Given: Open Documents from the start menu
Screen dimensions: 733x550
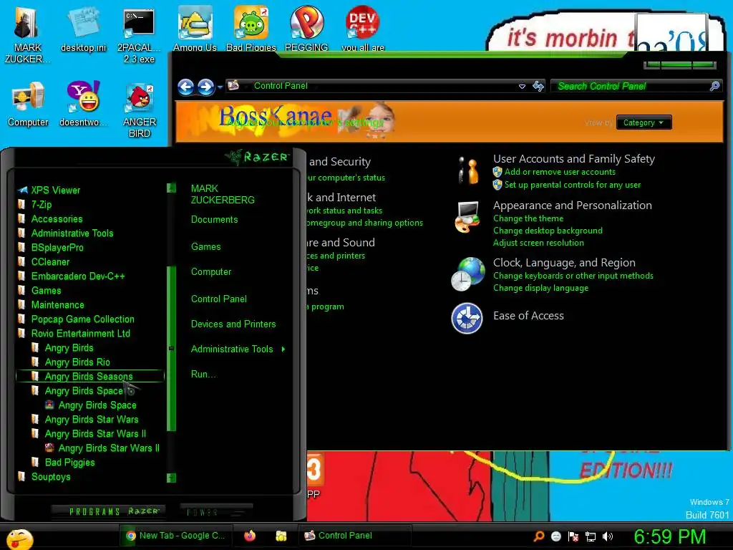Looking at the screenshot, I should tap(214, 219).
